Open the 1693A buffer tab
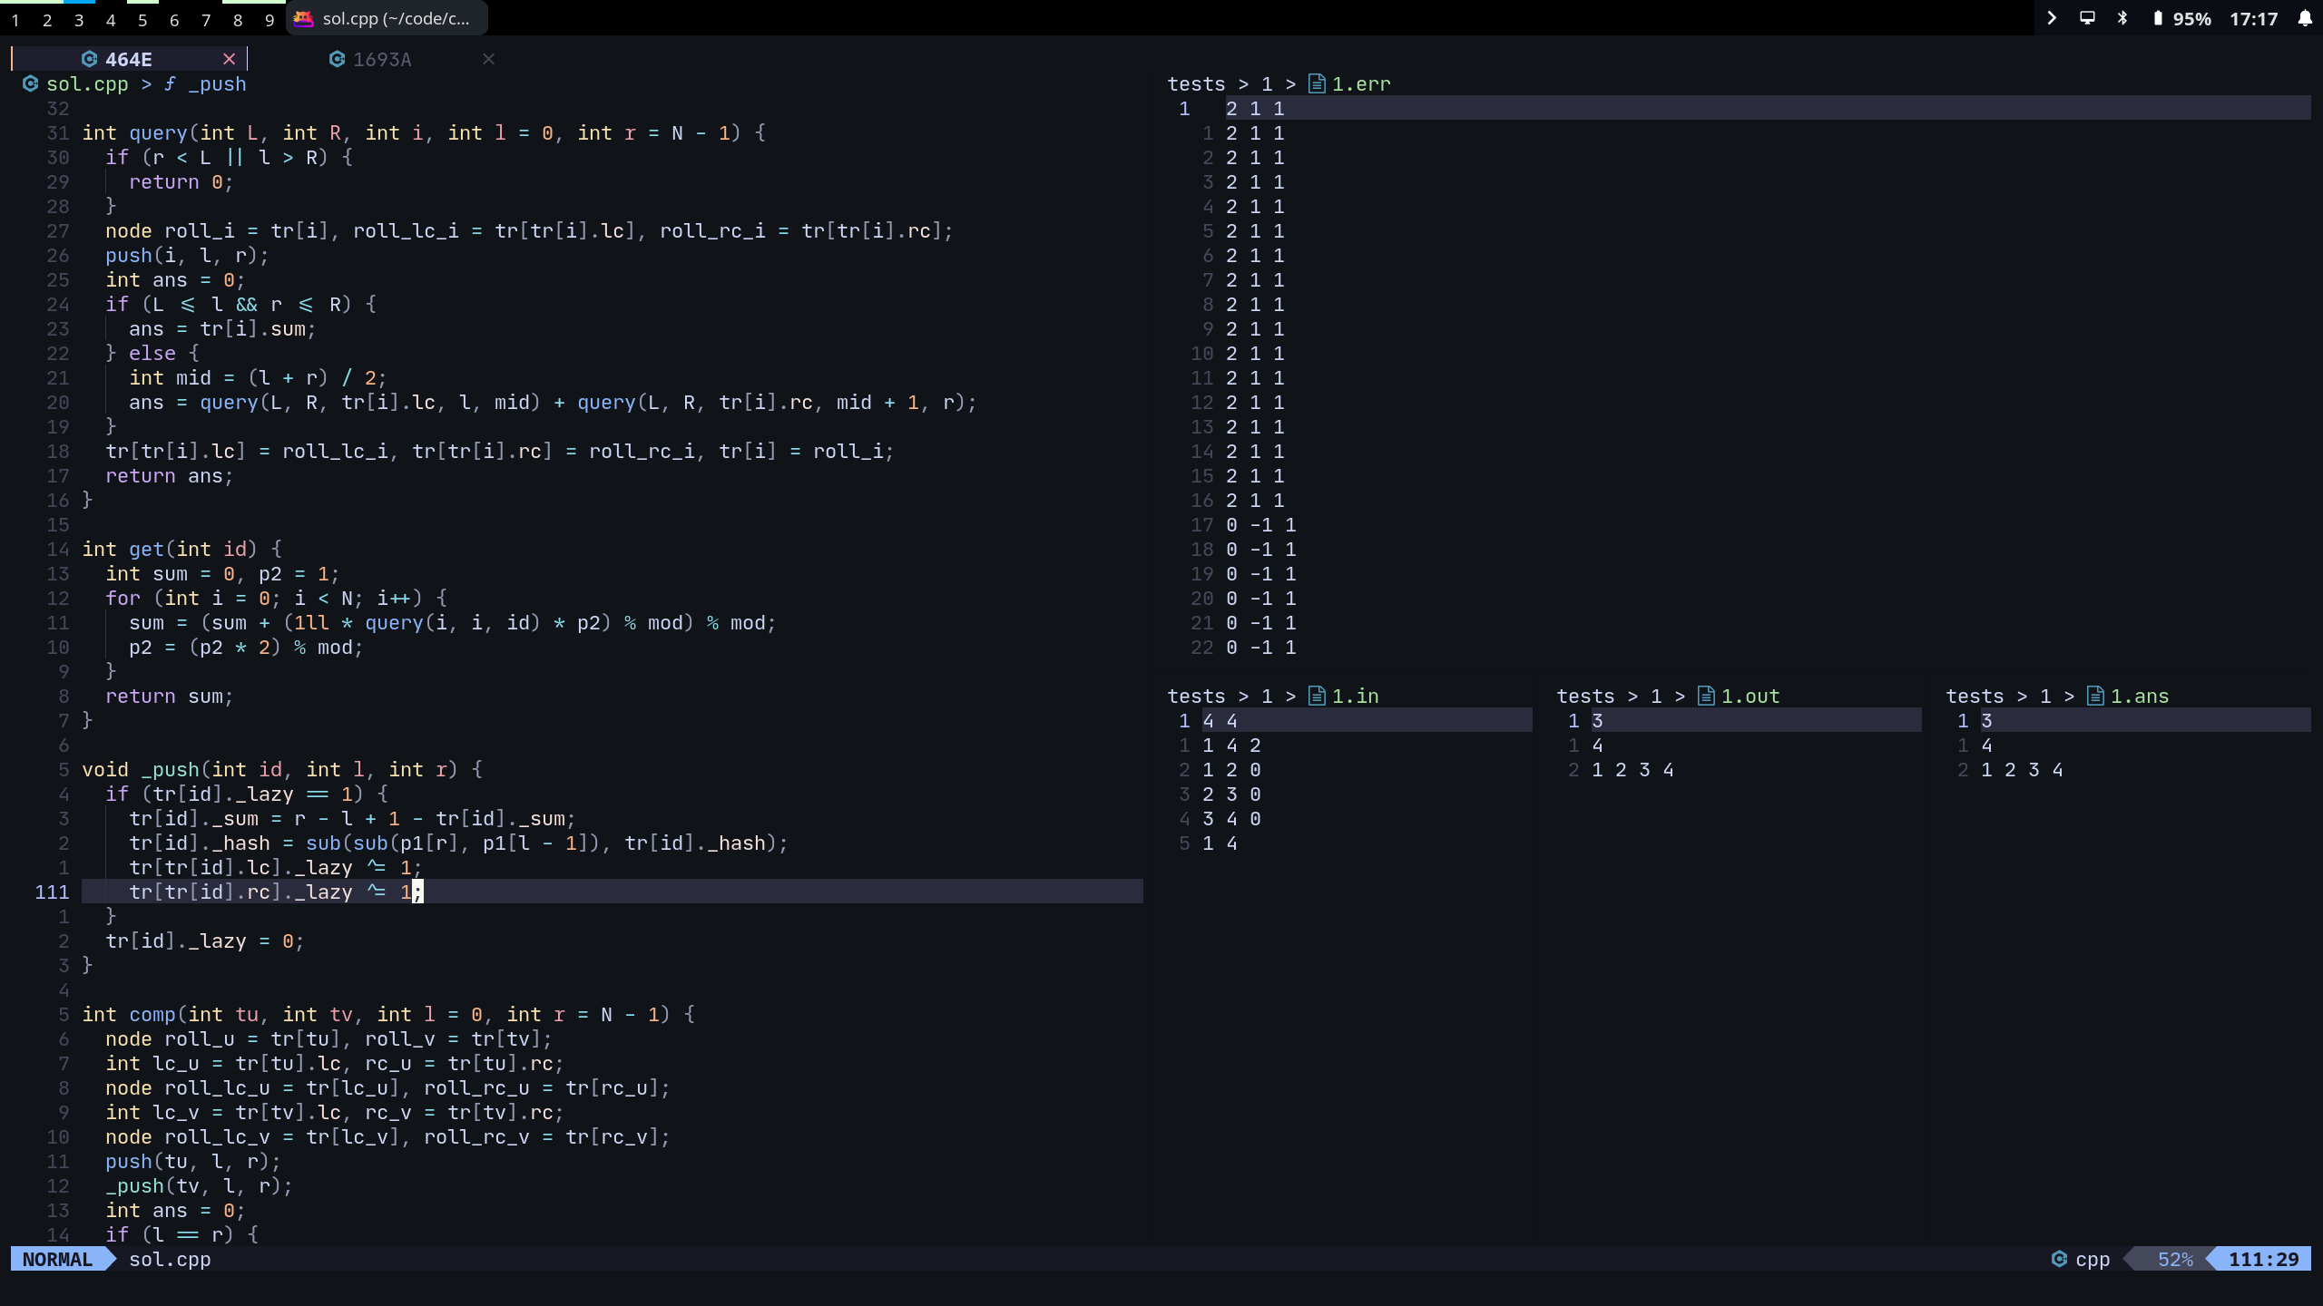Image resolution: width=2323 pixels, height=1306 pixels. (x=382, y=59)
